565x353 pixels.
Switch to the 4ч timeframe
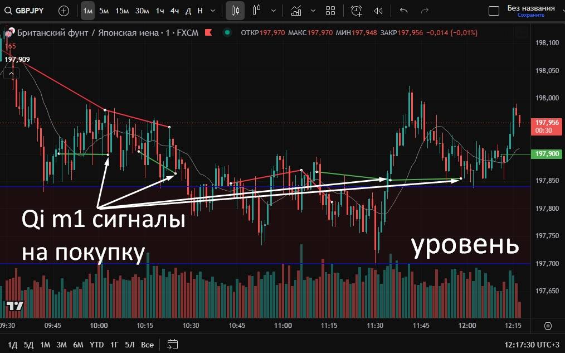tap(174, 11)
